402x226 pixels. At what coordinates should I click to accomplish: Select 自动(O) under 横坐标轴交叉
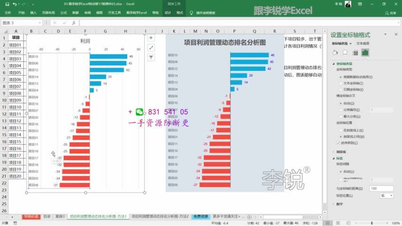coord(341,103)
